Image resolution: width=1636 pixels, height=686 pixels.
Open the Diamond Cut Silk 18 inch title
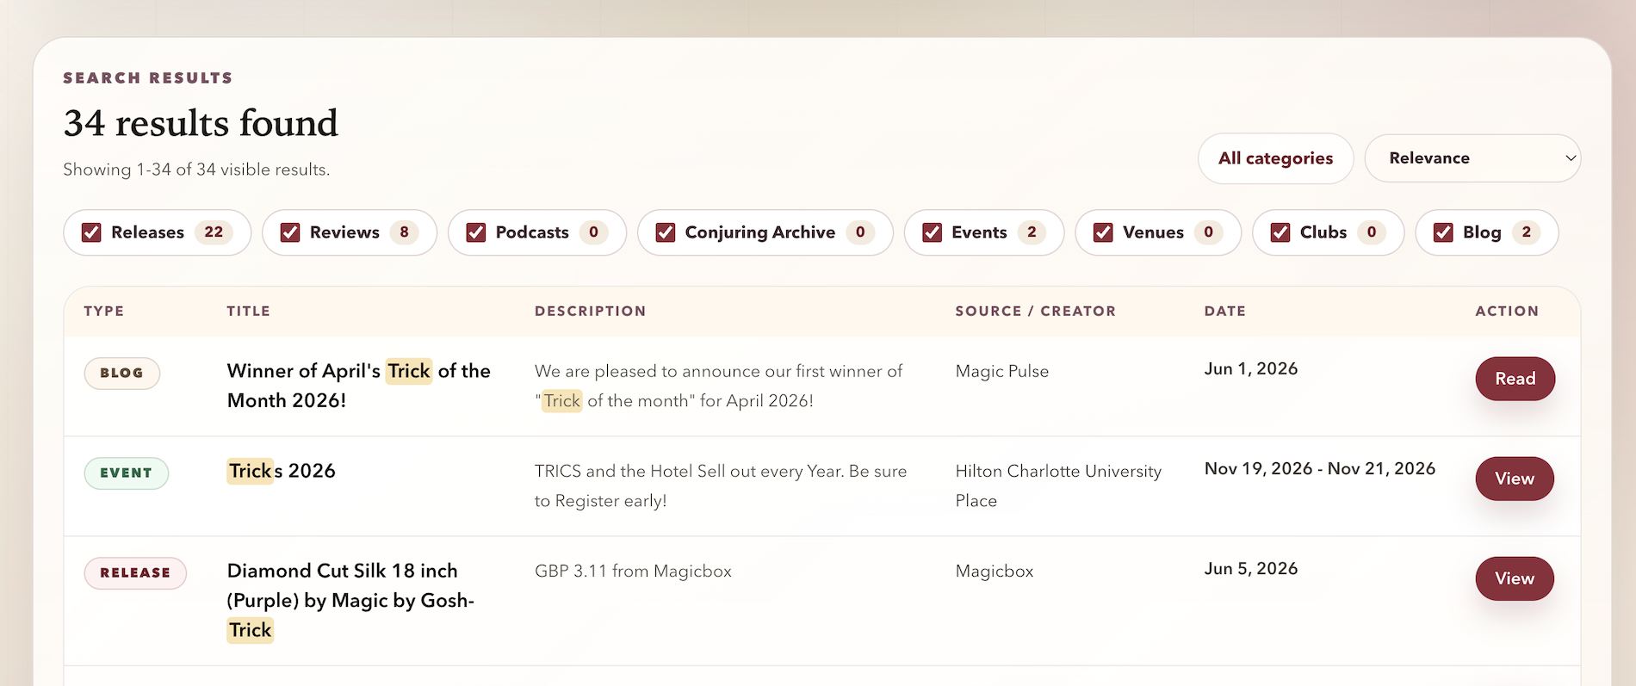[x=350, y=601]
